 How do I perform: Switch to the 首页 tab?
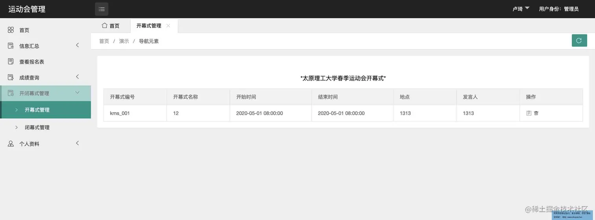[x=111, y=26]
